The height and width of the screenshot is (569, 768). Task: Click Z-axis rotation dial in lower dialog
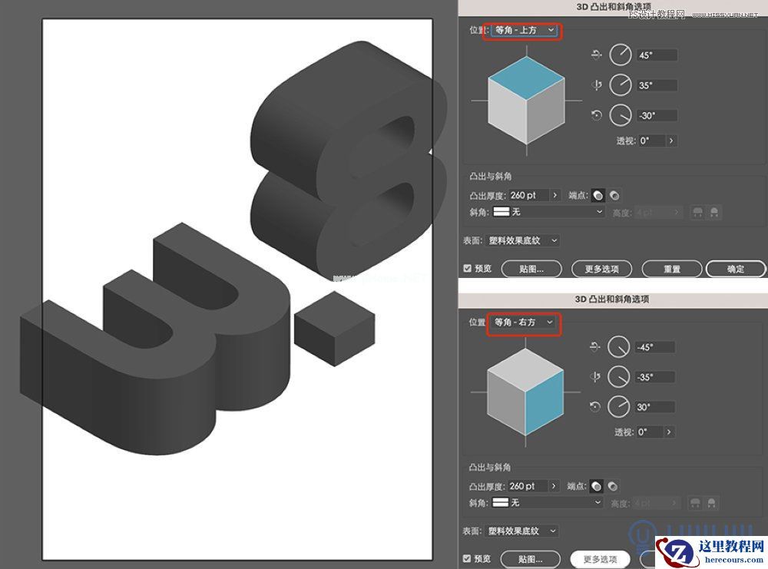coord(618,407)
